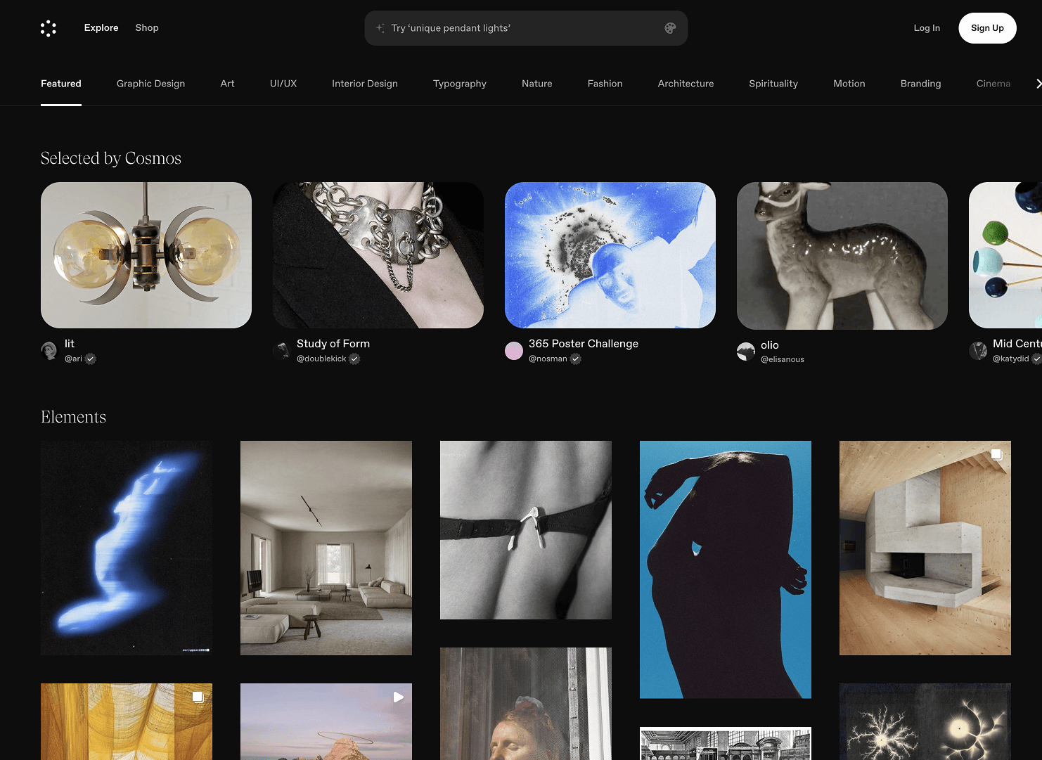
Task: Click the @ari profile avatar
Action: coord(49,351)
